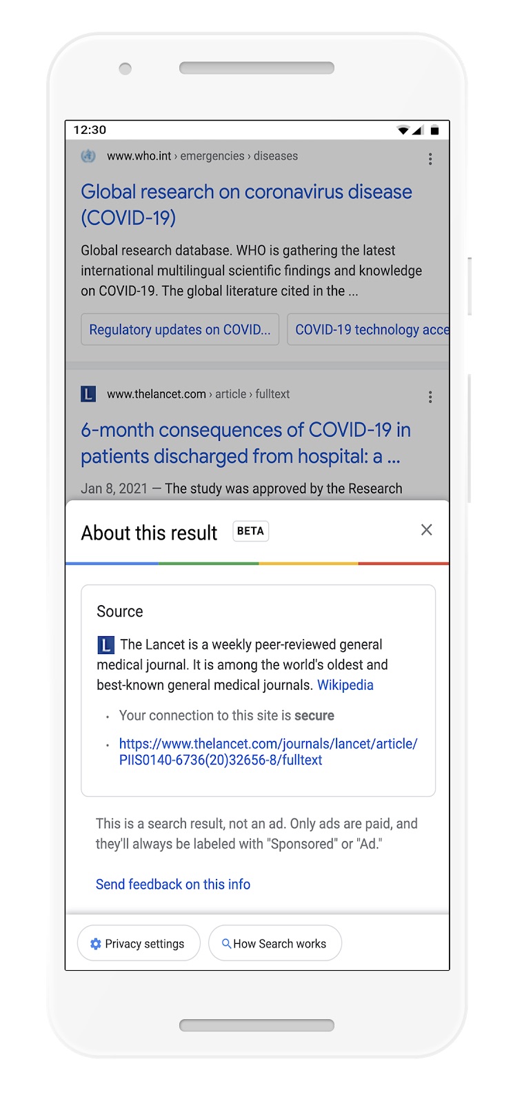Click the BETA label badge
The height and width of the screenshot is (1104, 522).
[250, 531]
